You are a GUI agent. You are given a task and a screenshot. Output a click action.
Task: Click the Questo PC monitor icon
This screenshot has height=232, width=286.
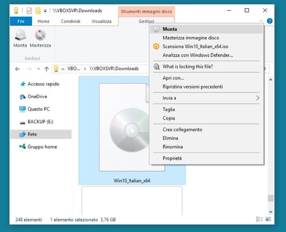[23, 109]
